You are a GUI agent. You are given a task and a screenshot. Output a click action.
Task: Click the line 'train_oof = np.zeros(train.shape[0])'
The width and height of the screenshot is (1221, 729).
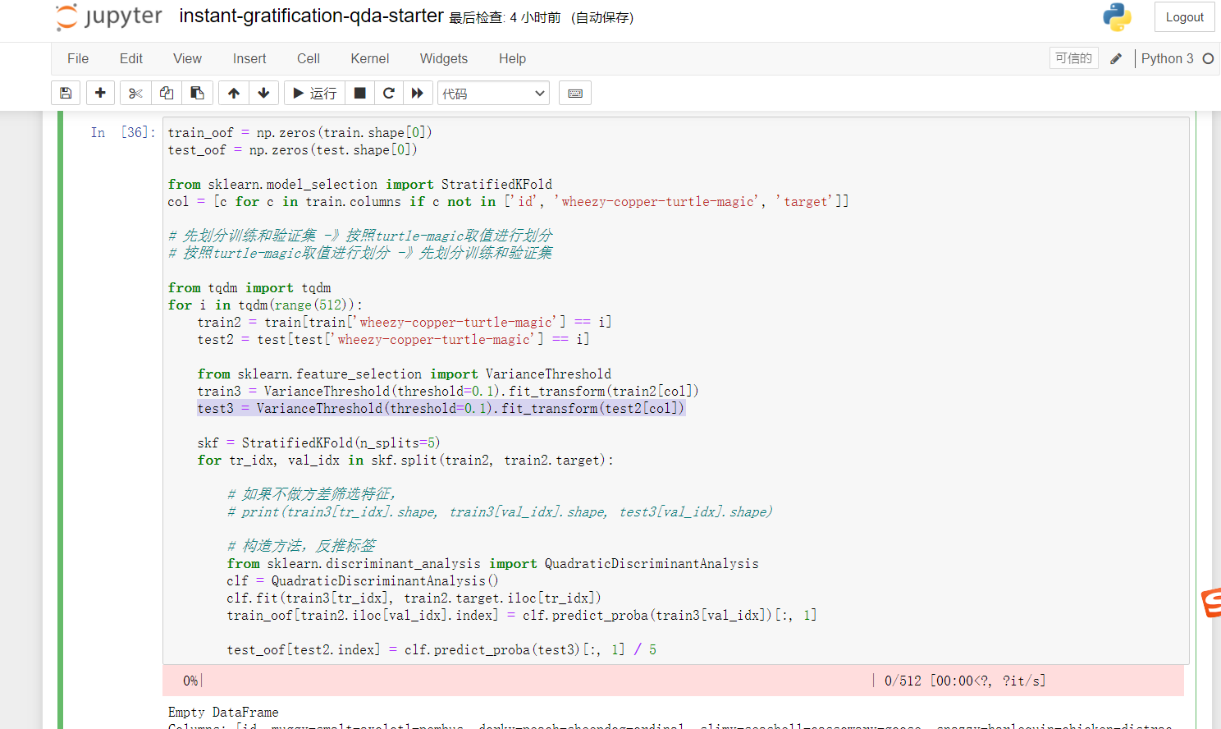(x=300, y=132)
